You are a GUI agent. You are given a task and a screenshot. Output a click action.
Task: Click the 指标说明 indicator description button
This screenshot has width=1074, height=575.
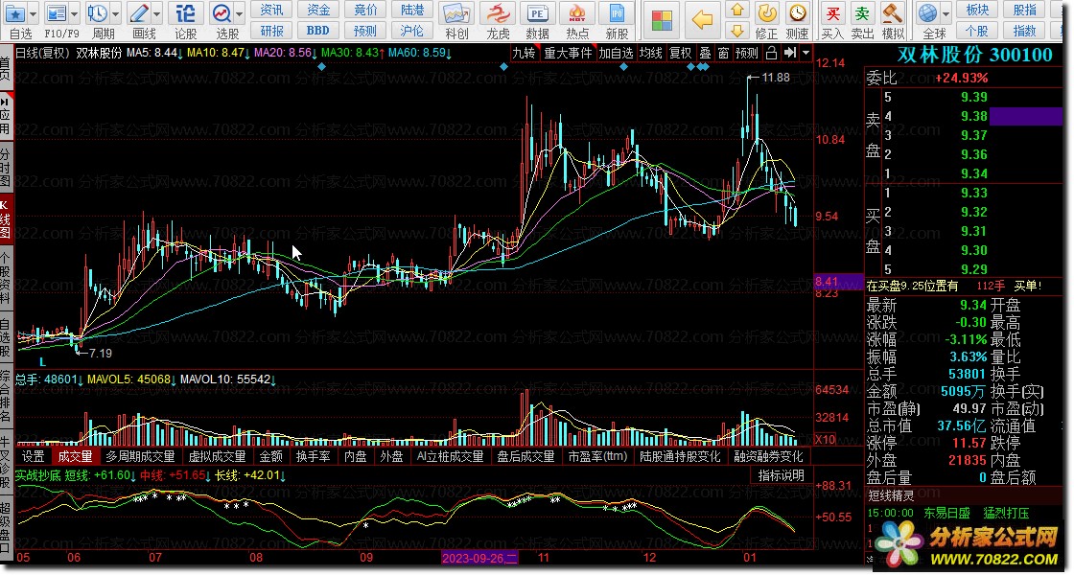(x=781, y=475)
